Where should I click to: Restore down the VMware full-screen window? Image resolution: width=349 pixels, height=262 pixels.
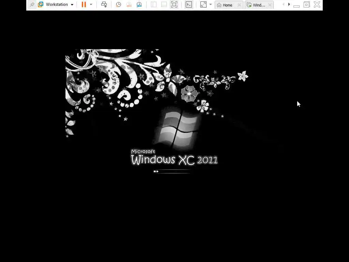coord(306,4)
